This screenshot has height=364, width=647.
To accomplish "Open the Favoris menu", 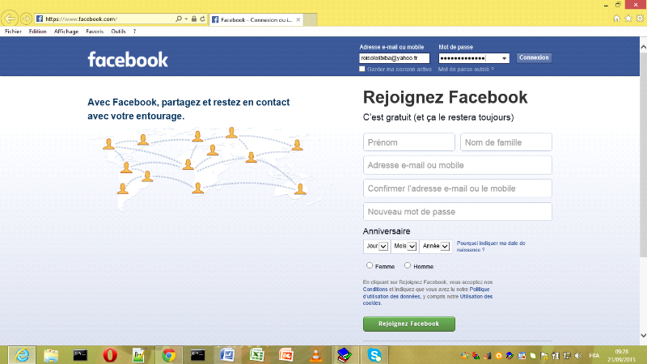I will click(95, 32).
